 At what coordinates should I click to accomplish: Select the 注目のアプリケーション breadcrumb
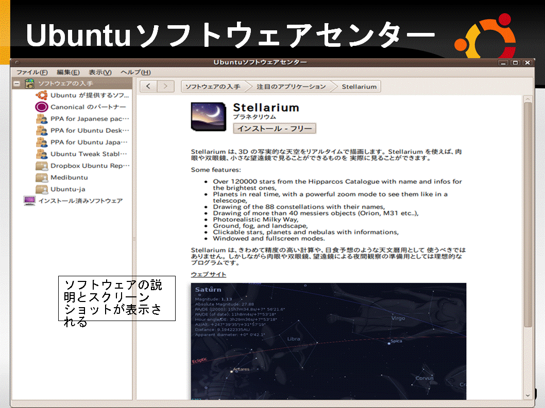click(291, 86)
